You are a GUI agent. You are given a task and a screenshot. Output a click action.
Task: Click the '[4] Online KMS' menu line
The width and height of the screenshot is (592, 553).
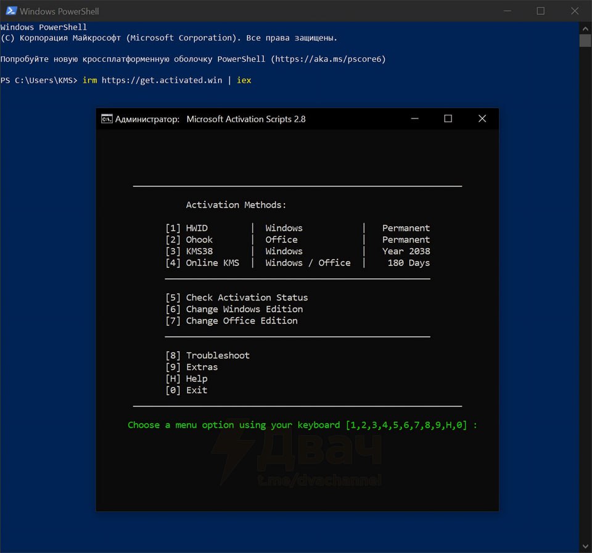pos(202,263)
